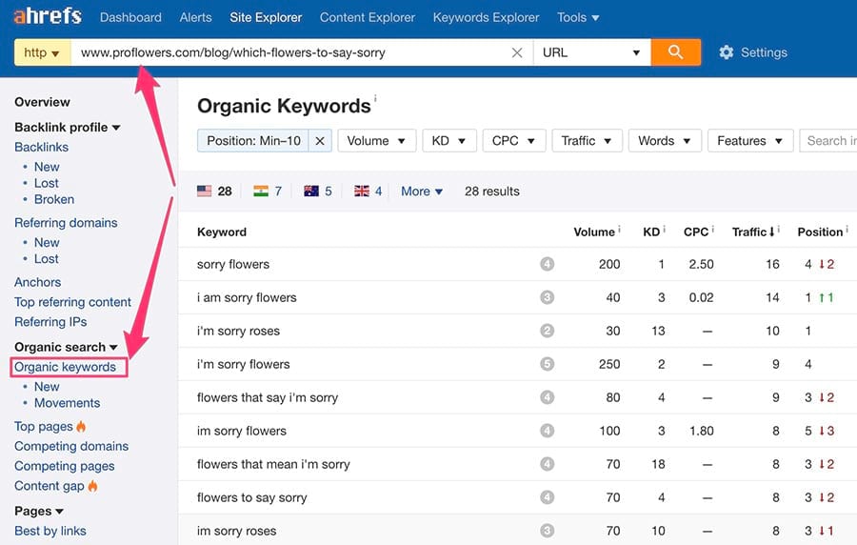Select the India flag filter
857x545 pixels.
pos(260,191)
